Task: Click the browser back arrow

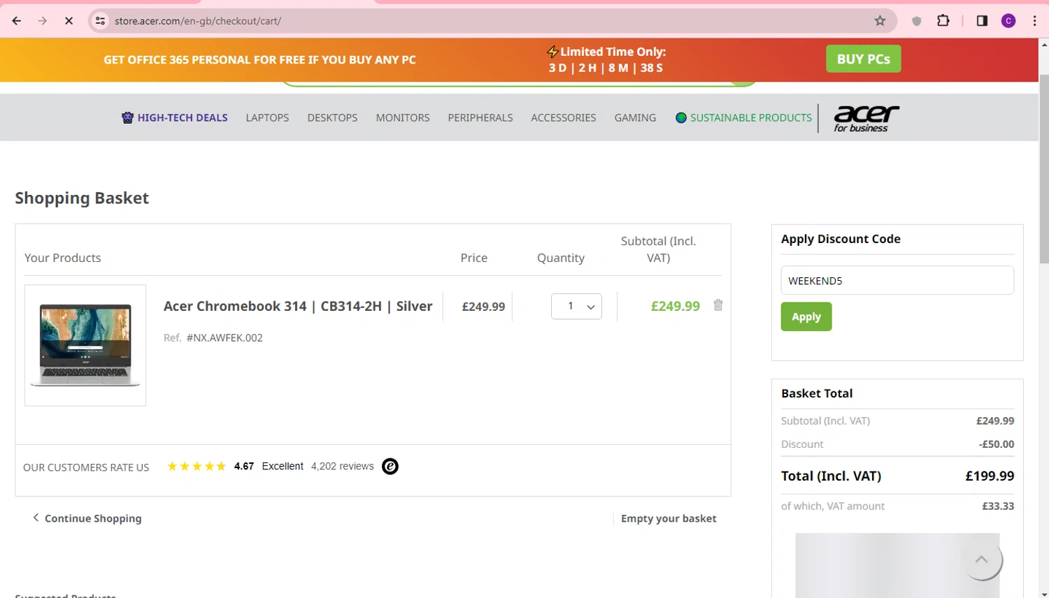Action: tap(17, 21)
